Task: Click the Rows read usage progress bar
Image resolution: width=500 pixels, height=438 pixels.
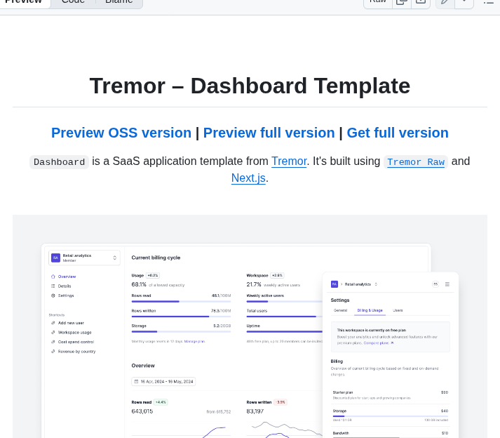Action: pos(181,301)
